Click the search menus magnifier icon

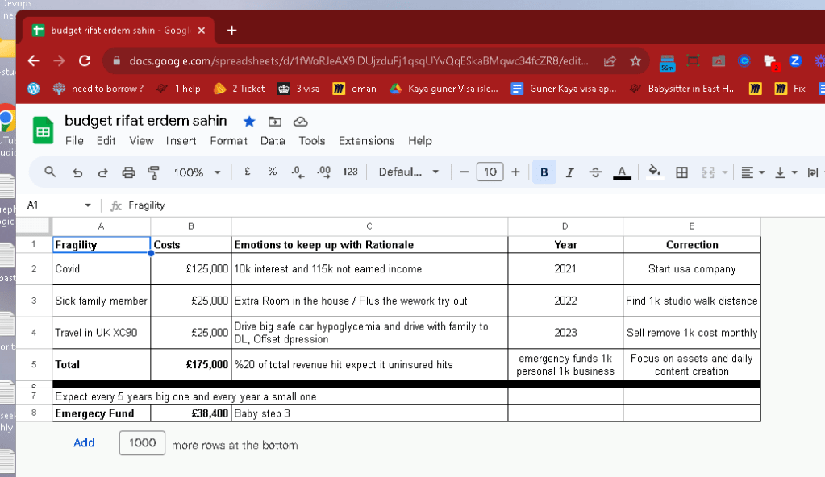click(50, 172)
